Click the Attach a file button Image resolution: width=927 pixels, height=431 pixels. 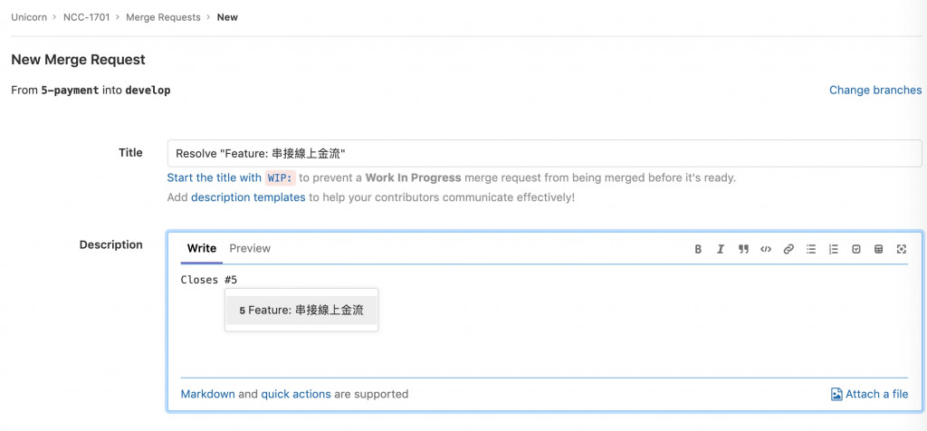(x=869, y=394)
